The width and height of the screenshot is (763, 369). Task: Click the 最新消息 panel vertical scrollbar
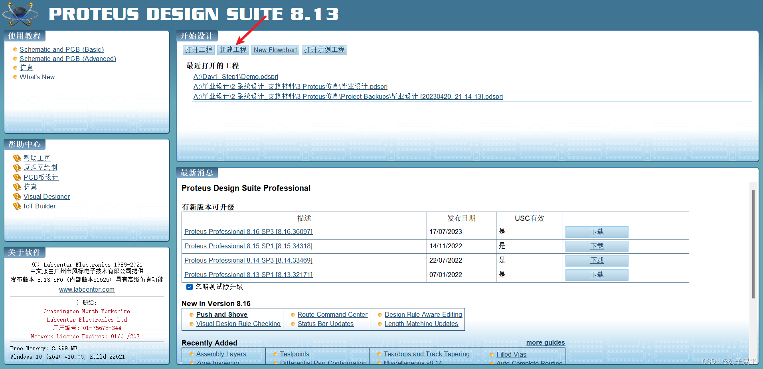pos(753,244)
